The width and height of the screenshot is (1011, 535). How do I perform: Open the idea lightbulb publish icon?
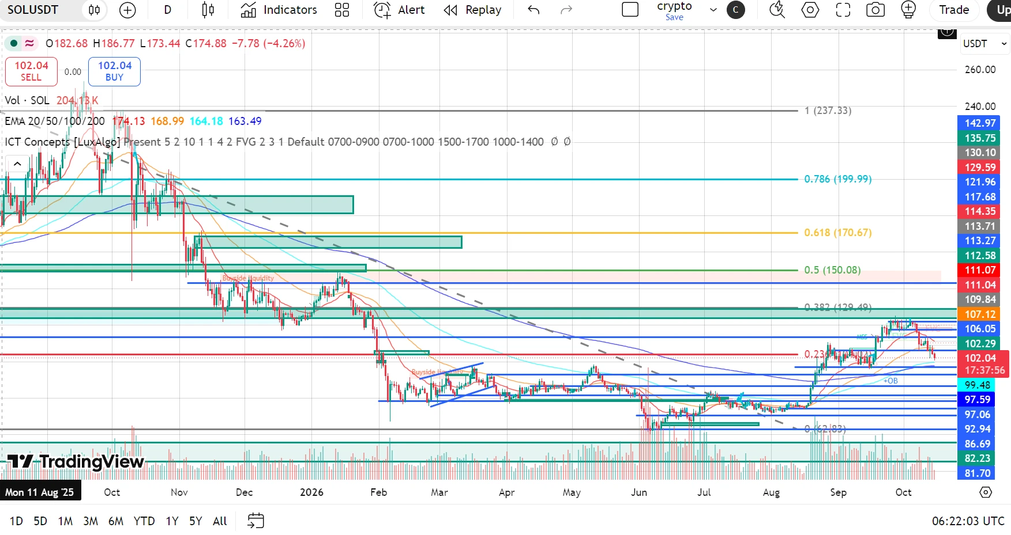[908, 10]
